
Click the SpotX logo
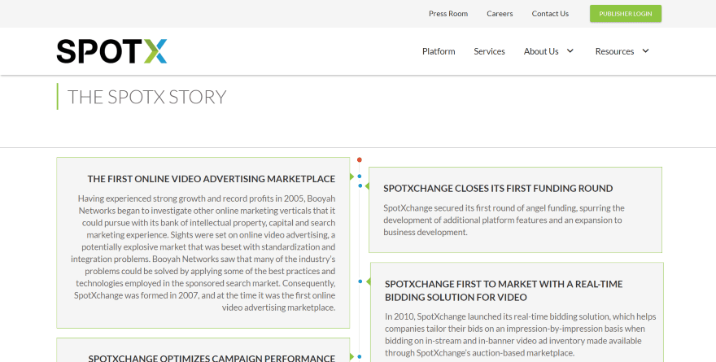[x=111, y=51]
